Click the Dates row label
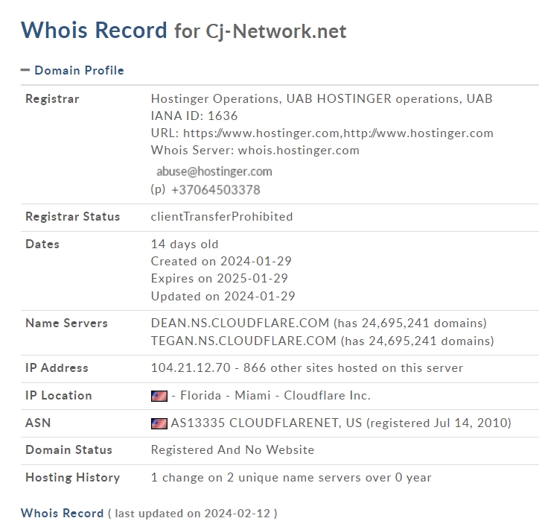Image resolution: width=539 pixels, height=524 pixels. click(42, 244)
